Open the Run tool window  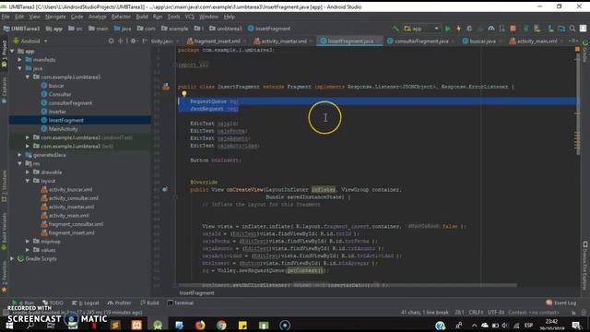[x=23, y=302]
